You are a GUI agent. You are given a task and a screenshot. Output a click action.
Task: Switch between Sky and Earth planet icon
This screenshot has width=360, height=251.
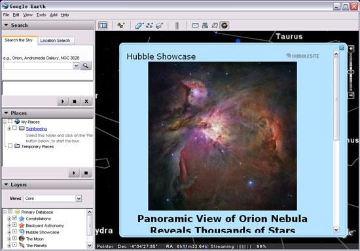coord(225,26)
